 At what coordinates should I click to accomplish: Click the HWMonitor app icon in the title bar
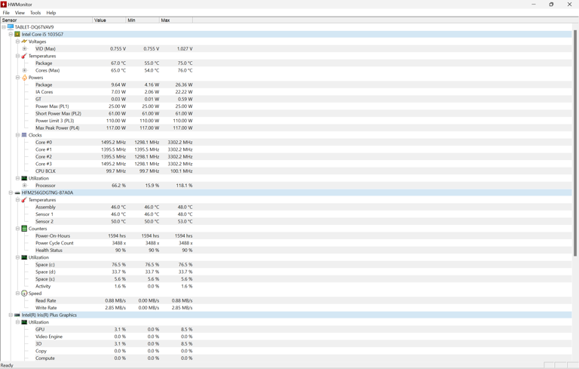(x=4, y=4)
